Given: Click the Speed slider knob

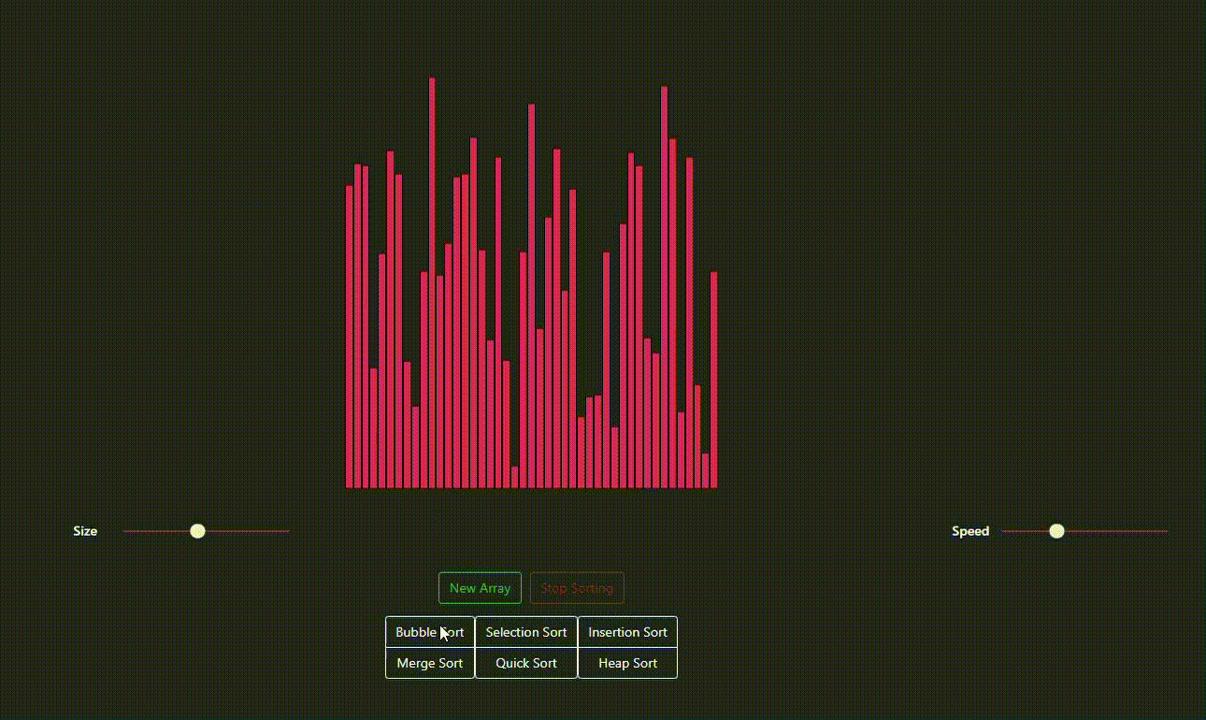Looking at the screenshot, I should 1056,530.
